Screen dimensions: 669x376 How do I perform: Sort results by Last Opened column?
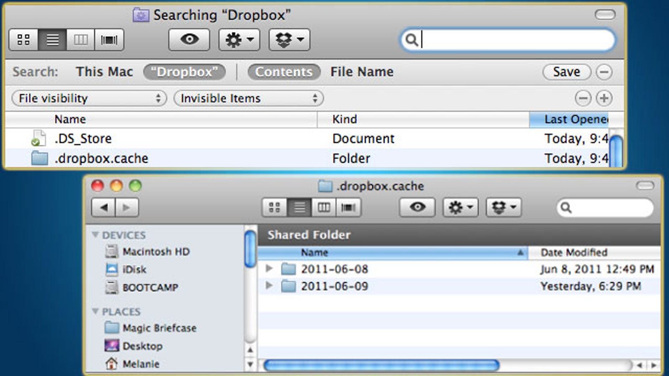click(569, 119)
